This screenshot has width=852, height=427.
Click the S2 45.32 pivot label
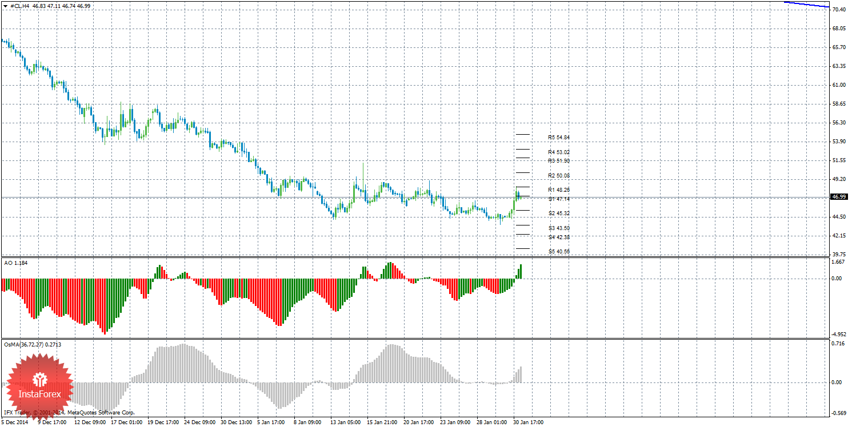point(559,213)
